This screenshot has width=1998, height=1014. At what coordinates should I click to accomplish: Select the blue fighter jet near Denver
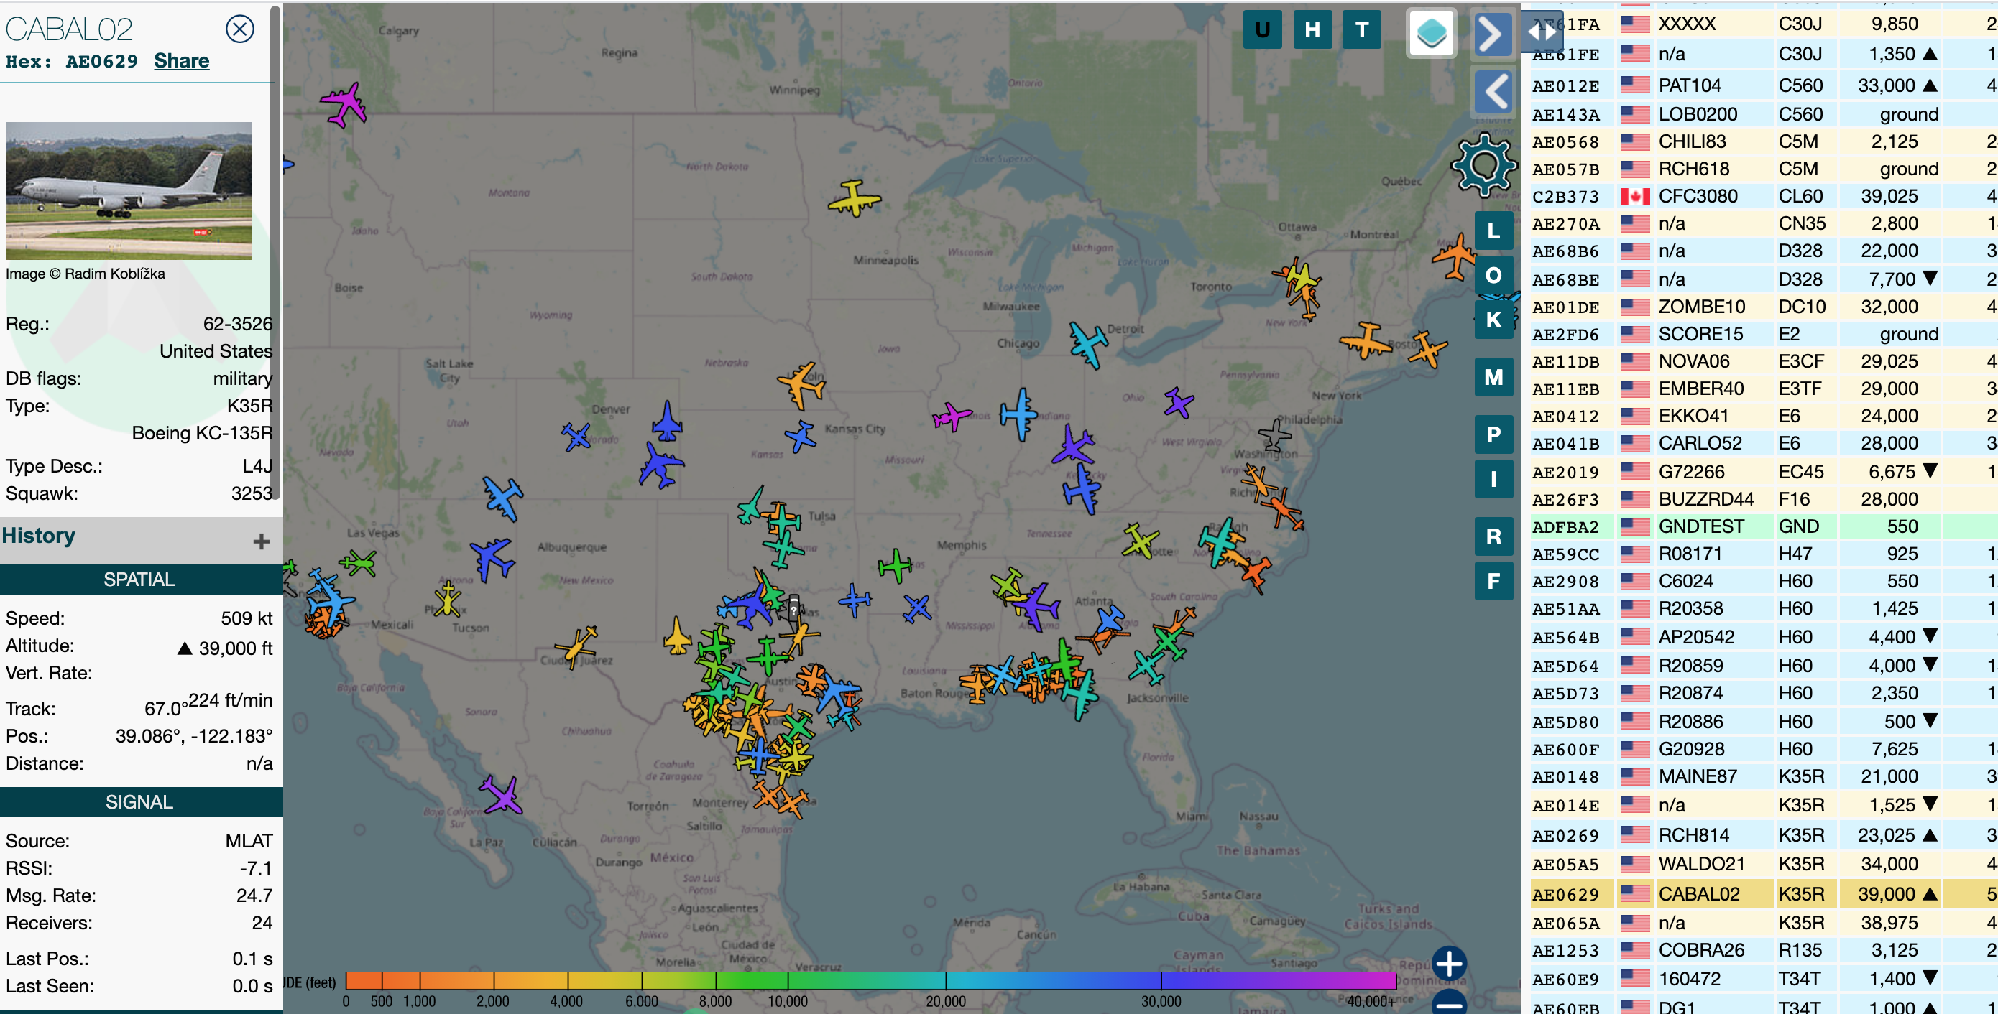point(667,422)
